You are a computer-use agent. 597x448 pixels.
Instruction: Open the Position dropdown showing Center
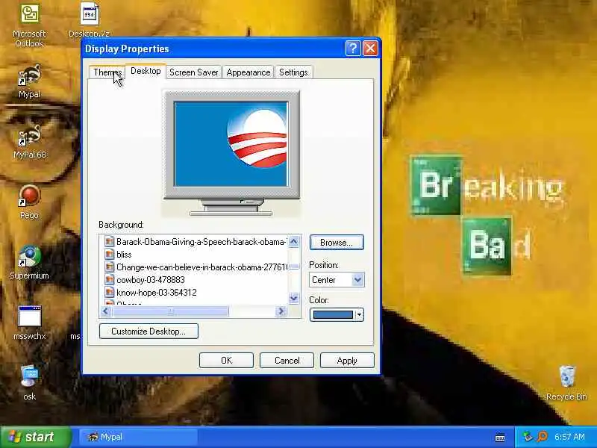[337, 279]
